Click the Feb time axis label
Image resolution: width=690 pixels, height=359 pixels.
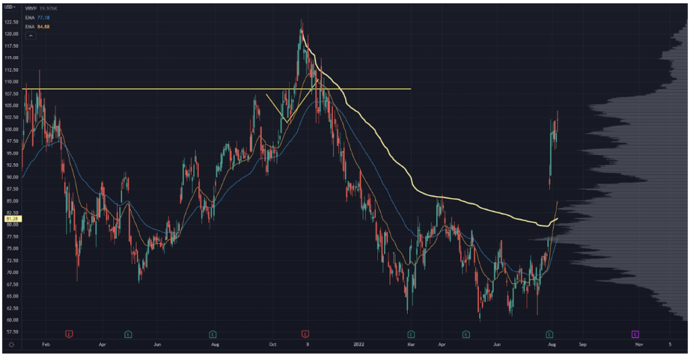(46, 344)
